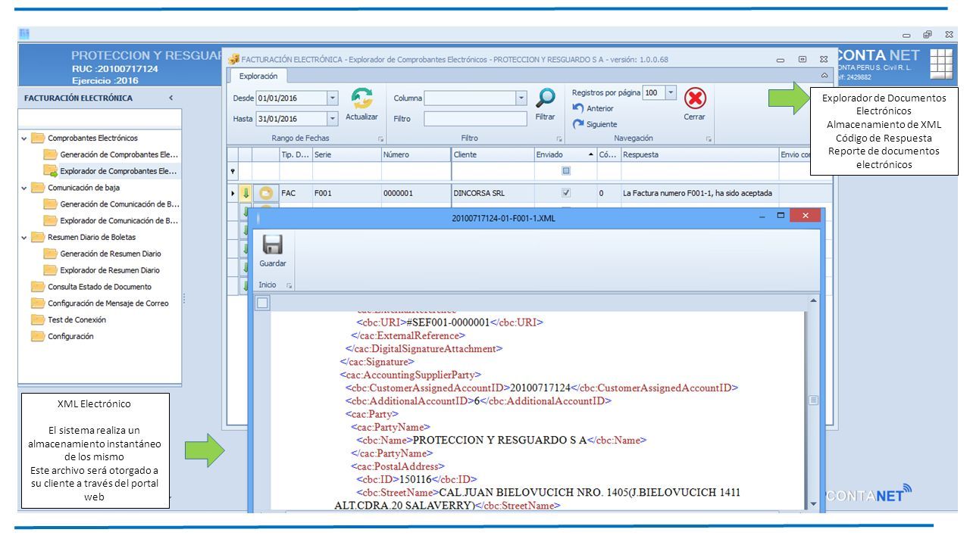Click the sidebar search box
This screenshot has width=970, height=545.
[x=99, y=118]
